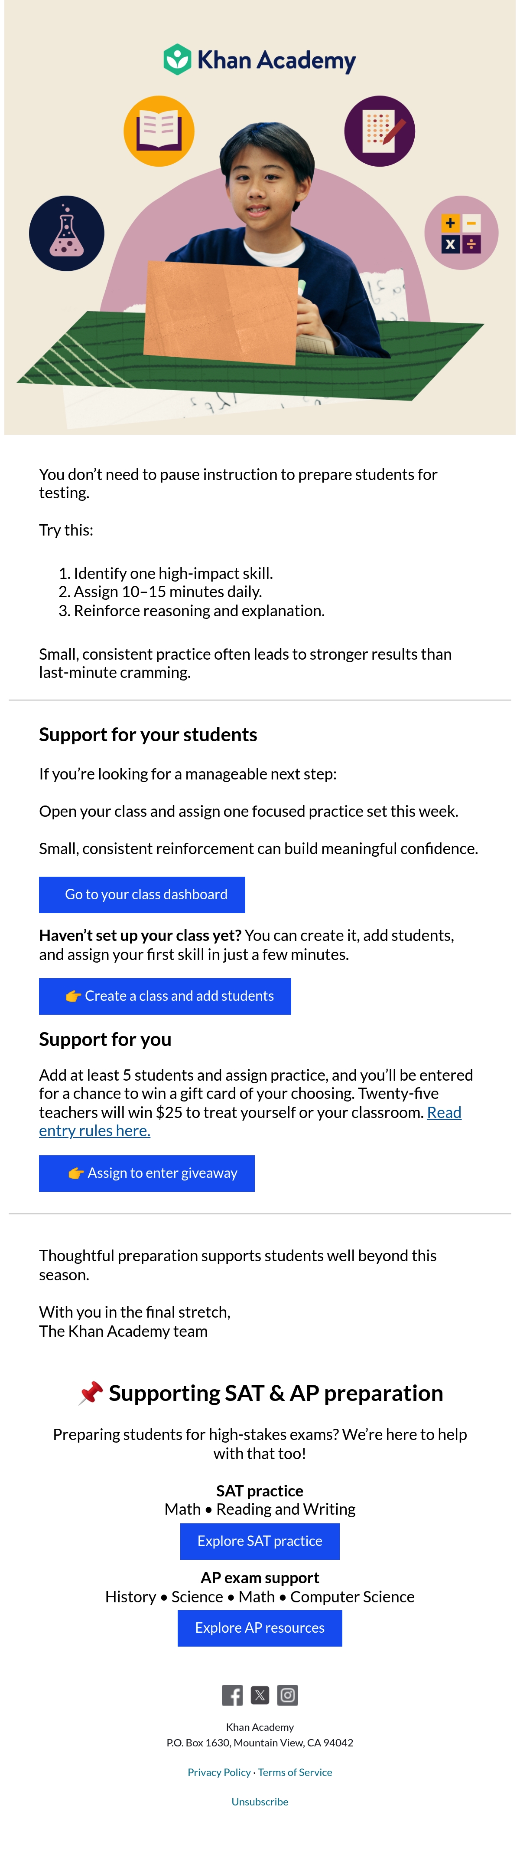Click Create a class and add students
Image resolution: width=520 pixels, height=1861 pixels.
click(165, 996)
